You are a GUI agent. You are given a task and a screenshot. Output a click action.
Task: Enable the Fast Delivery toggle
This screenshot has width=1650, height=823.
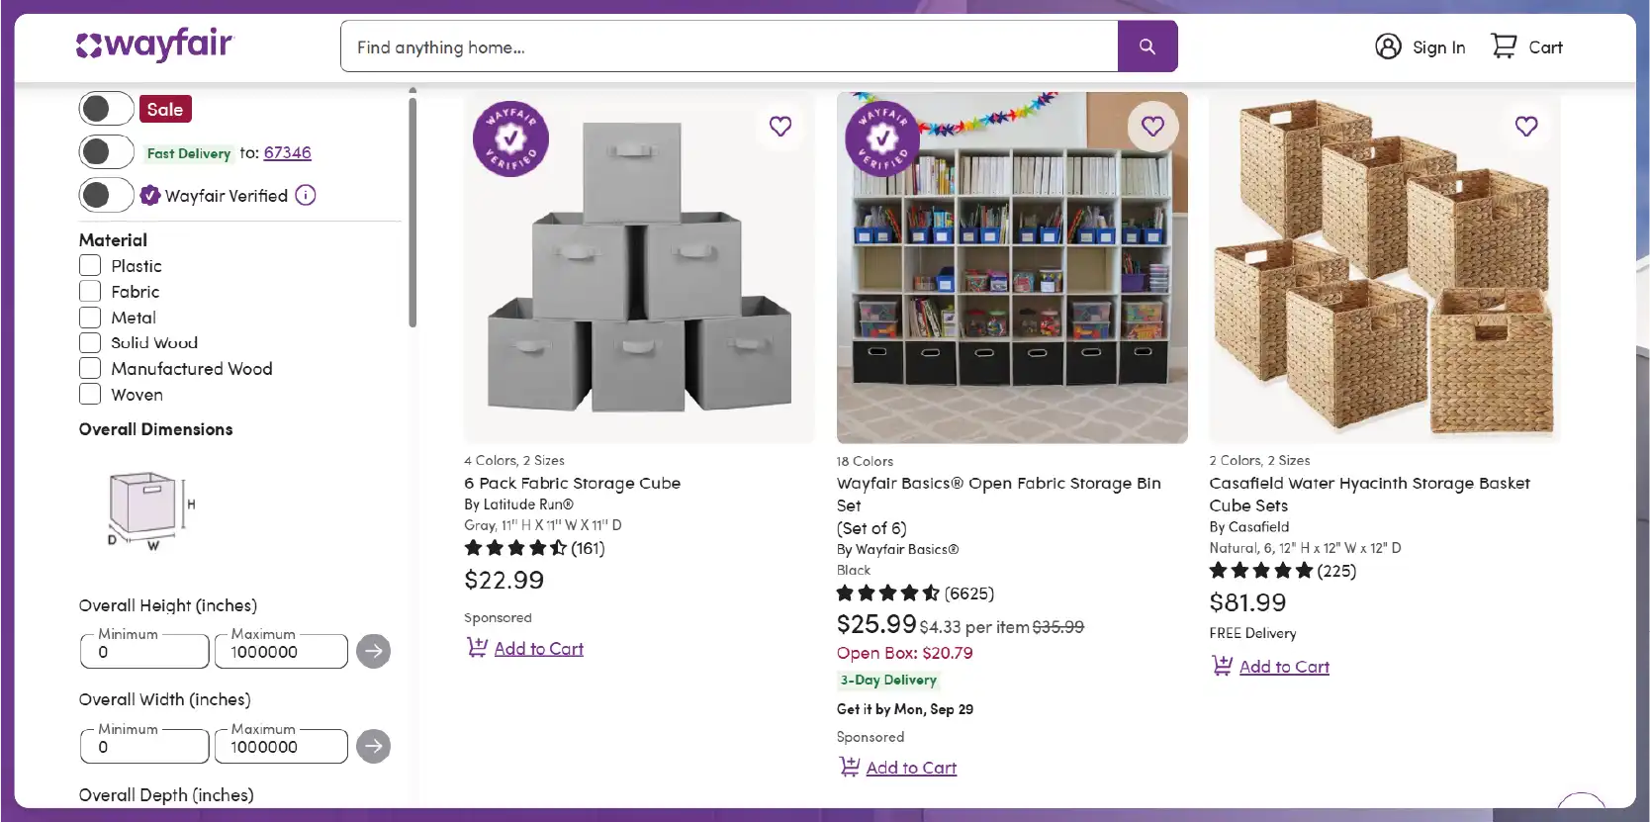107,152
